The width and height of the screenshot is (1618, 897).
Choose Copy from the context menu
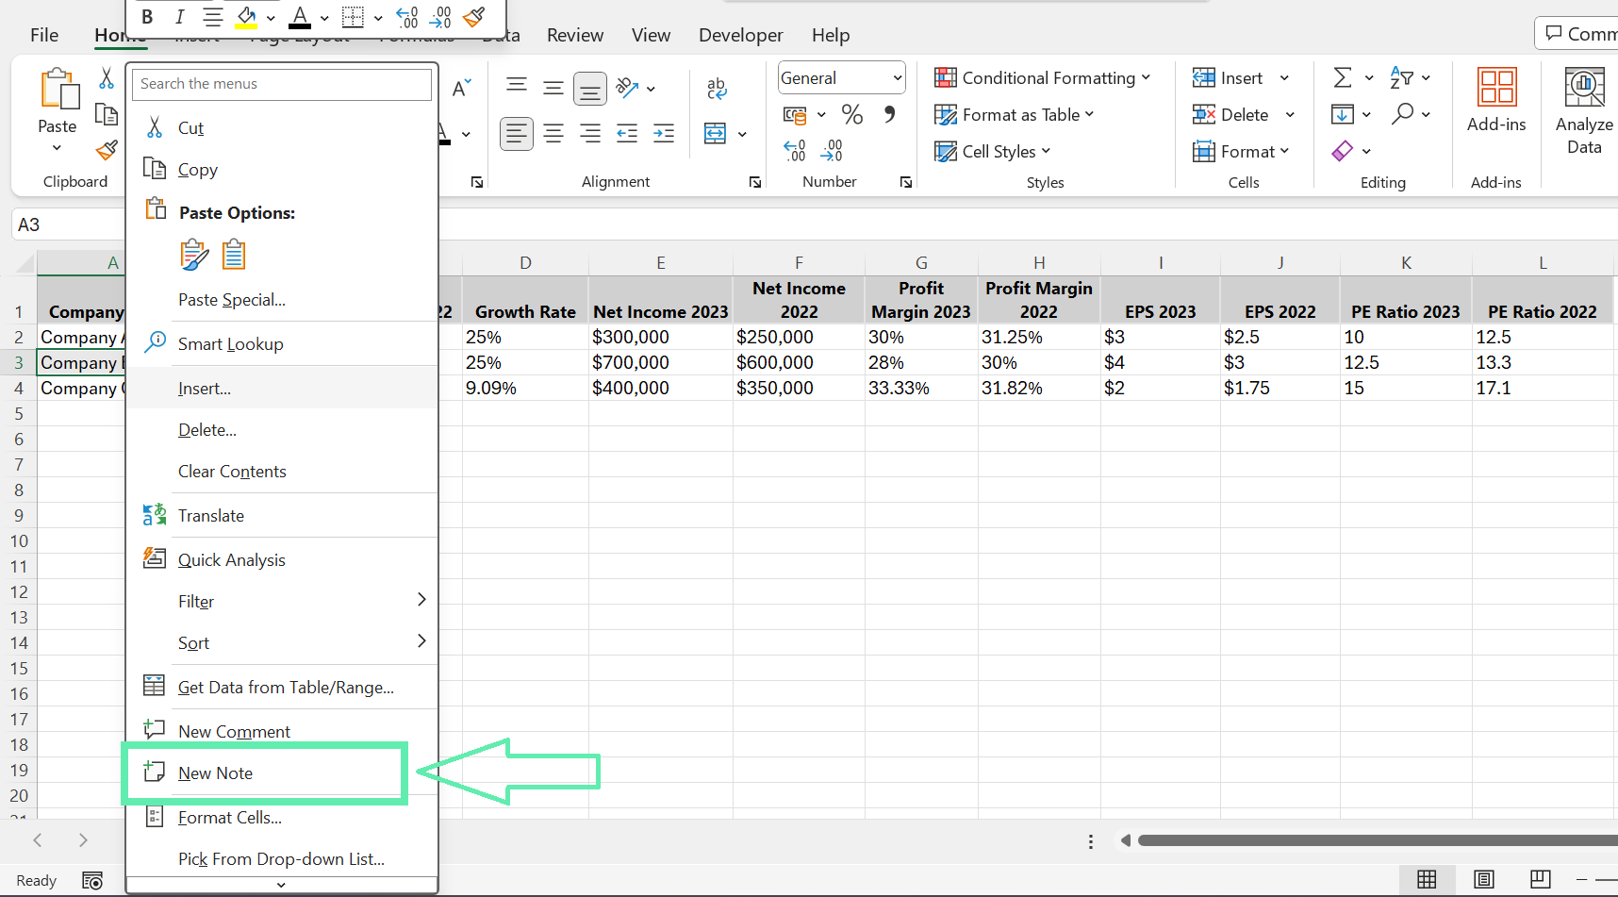click(x=282, y=169)
